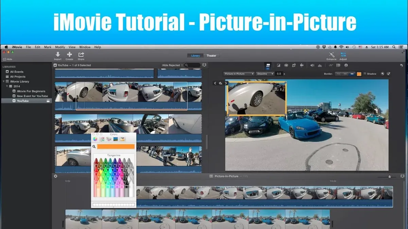Select the YouTube event
408x229 pixels.
point(27,101)
